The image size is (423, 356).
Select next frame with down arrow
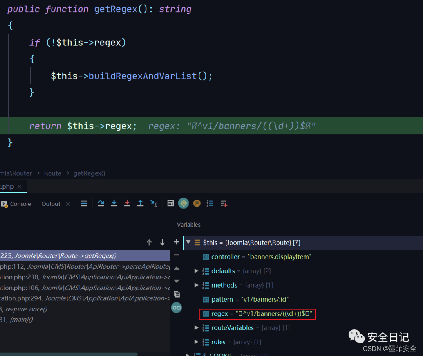pyautogui.click(x=163, y=242)
